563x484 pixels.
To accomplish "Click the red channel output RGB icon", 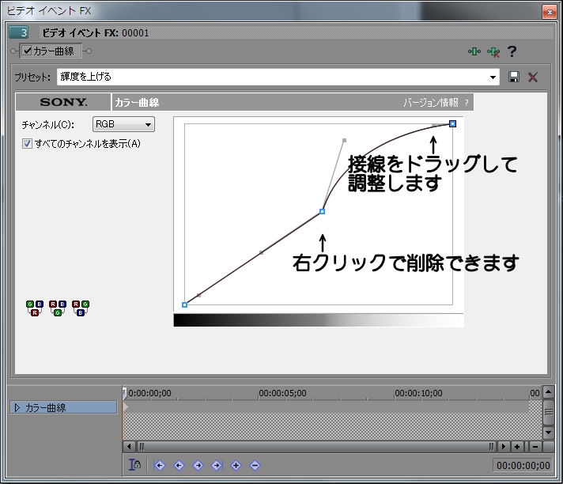I will click(34, 308).
